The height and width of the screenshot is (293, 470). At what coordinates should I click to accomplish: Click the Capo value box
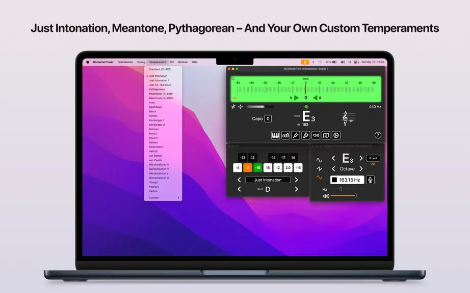(268, 119)
